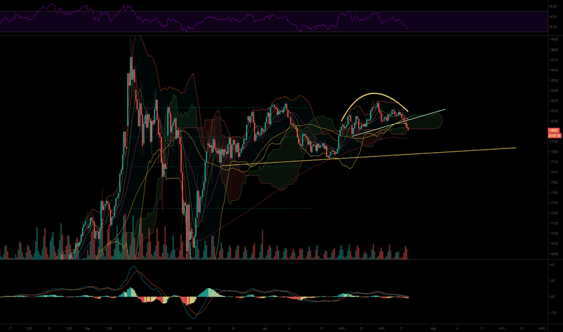Image resolution: width=563 pixels, height=332 pixels.
Task: Click the "27" date label on the time axis
Action: [402, 328]
